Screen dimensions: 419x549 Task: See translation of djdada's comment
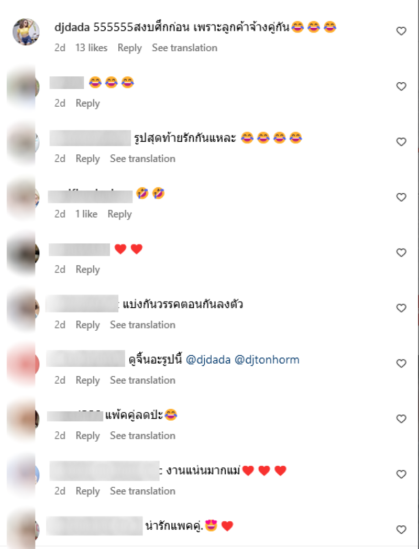point(185,48)
